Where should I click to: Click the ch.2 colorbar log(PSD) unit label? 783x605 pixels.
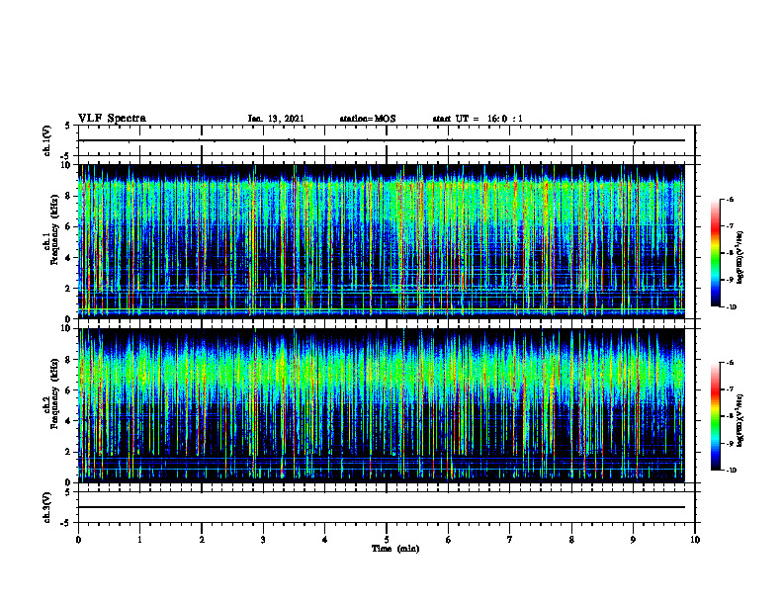(740, 421)
